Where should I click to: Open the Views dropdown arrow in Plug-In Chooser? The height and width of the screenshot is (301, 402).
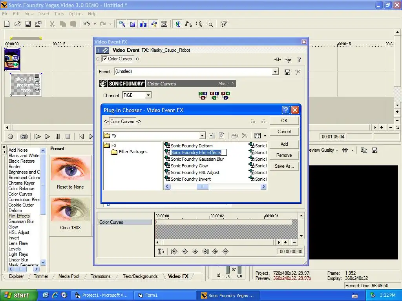tap(265, 136)
